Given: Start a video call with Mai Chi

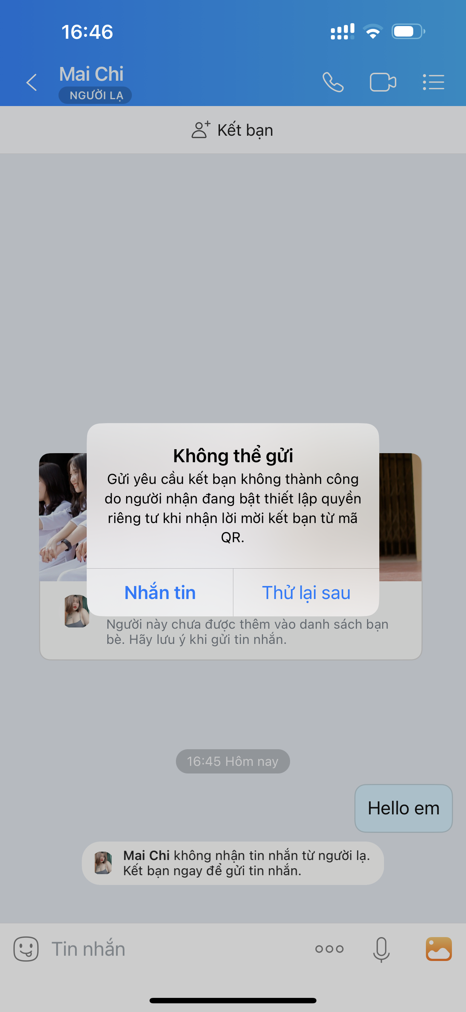Looking at the screenshot, I should tap(383, 83).
